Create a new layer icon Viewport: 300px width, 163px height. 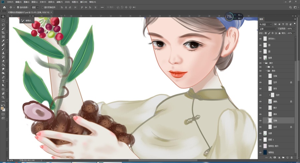(287, 158)
